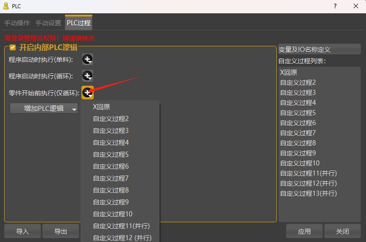Choose 自定义过程12 (并行) in the popup menu
The width and height of the screenshot is (366, 242).
[x=120, y=237]
